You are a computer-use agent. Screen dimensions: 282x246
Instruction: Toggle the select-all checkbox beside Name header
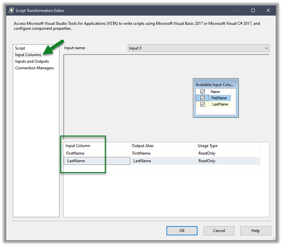pos(203,91)
